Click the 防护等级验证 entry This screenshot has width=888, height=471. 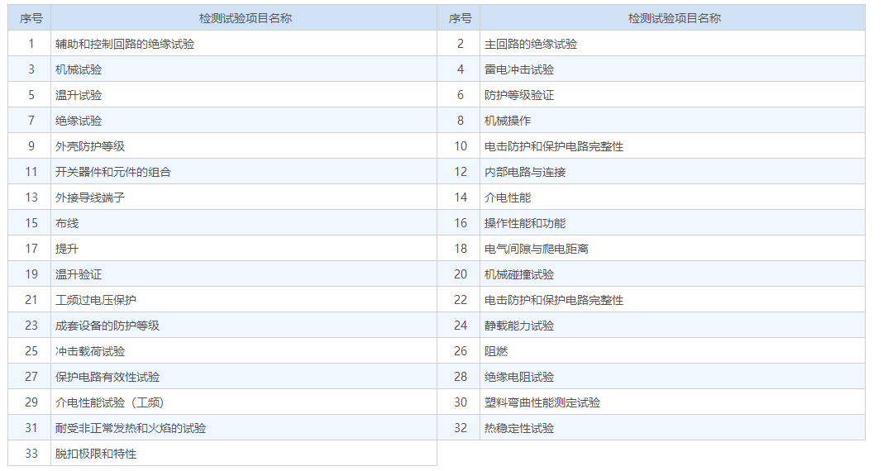click(x=519, y=95)
